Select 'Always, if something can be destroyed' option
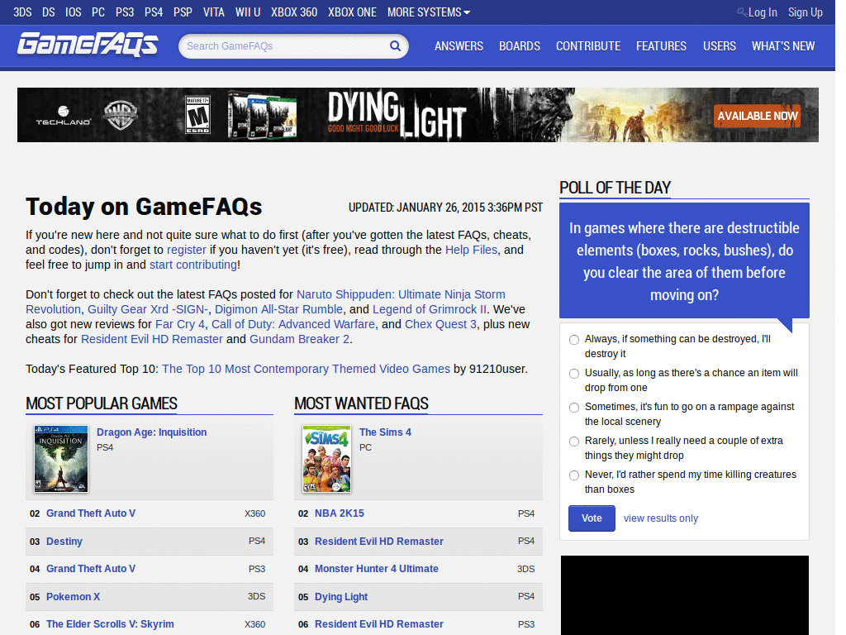Image resolution: width=846 pixels, height=635 pixels. pyautogui.click(x=574, y=340)
